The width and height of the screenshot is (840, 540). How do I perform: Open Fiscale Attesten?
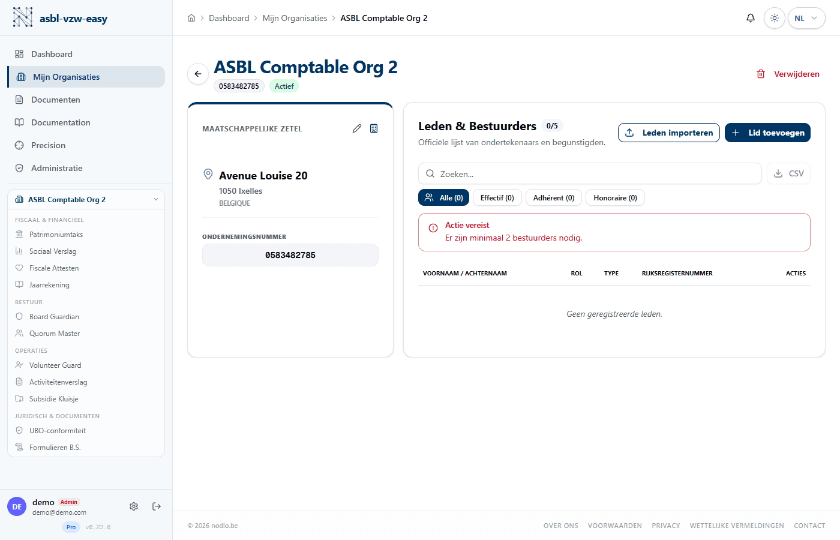click(x=86, y=268)
